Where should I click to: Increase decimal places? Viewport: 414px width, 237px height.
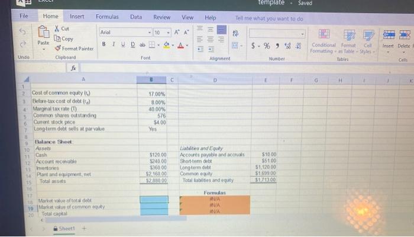click(x=288, y=46)
